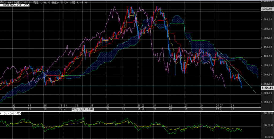Click the 100.0000 level on RSI axis

(x=267, y=113)
